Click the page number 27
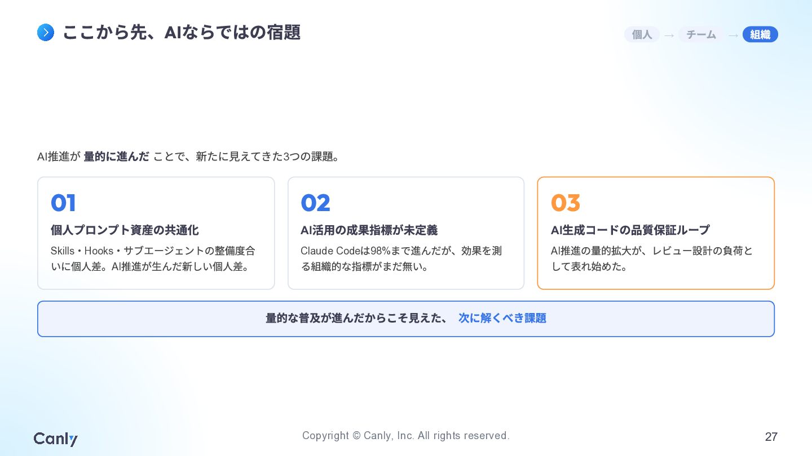Screen dimensions: 812x456 (x=771, y=436)
